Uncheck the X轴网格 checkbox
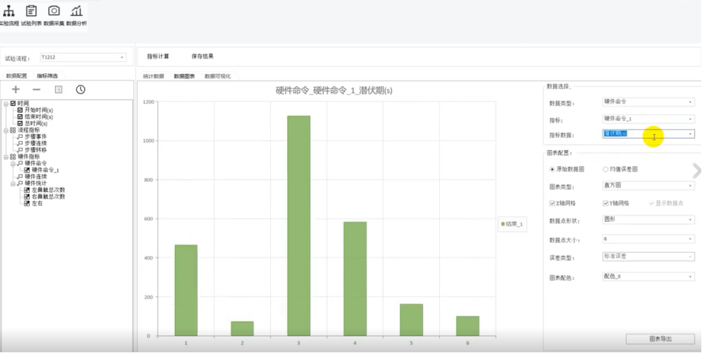This screenshot has height=353, width=702. point(552,204)
